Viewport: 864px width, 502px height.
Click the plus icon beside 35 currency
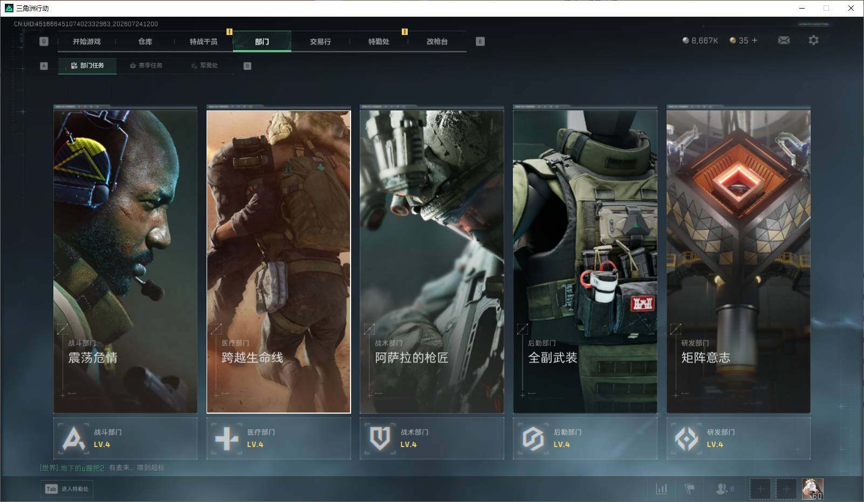tap(755, 40)
